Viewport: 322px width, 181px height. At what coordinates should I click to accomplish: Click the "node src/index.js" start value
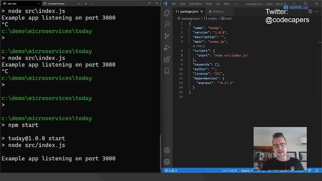click(x=231, y=55)
